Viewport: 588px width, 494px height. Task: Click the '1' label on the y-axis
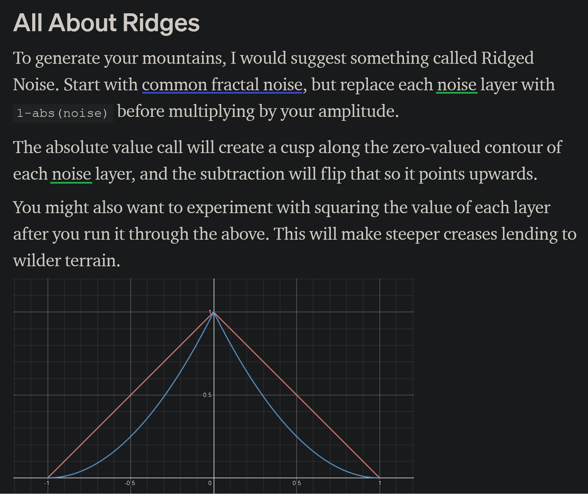tap(210, 312)
